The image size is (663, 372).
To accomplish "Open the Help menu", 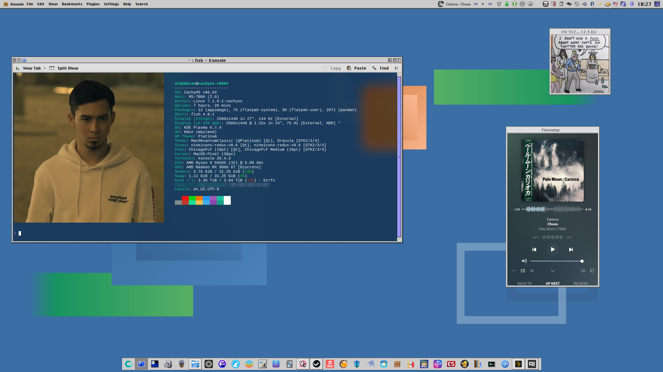I will click(127, 4).
